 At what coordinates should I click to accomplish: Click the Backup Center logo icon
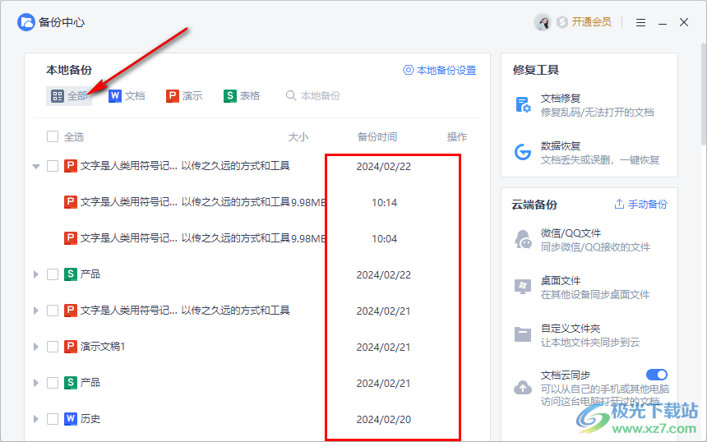(x=25, y=22)
